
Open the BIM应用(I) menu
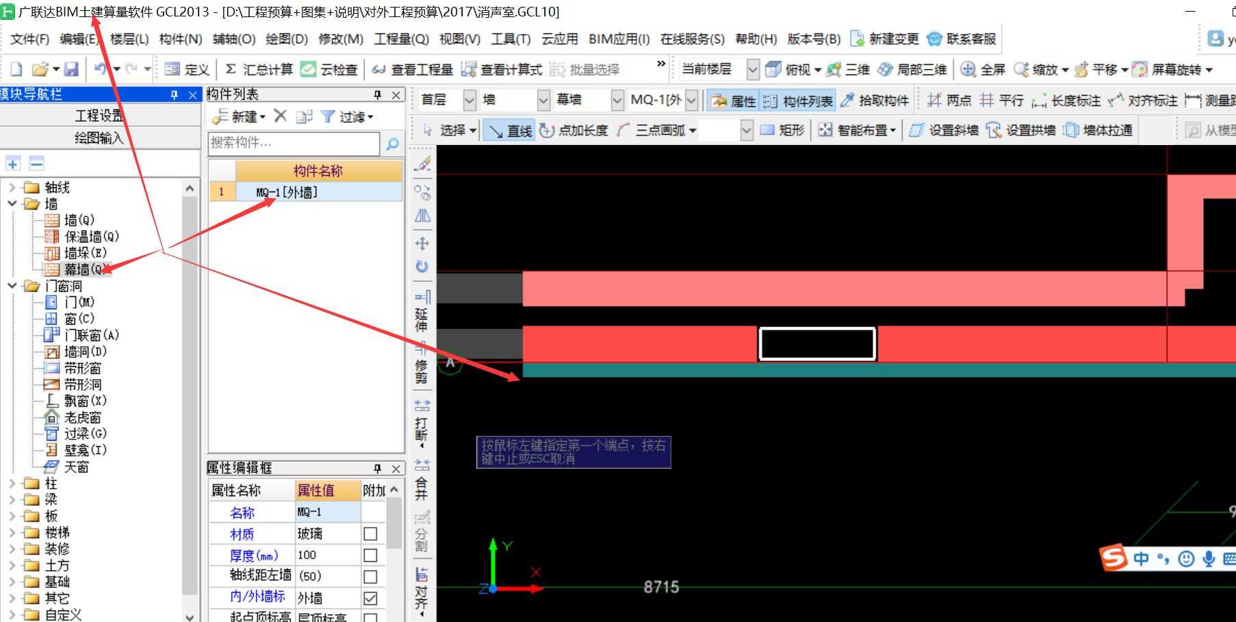point(619,39)
